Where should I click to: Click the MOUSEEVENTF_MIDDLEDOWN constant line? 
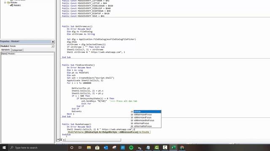click(x=87, y=6)
